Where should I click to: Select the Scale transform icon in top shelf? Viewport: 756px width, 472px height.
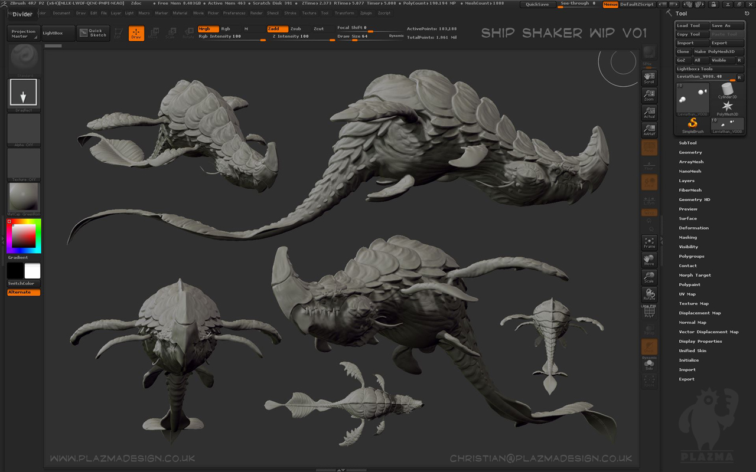point(170,34)
